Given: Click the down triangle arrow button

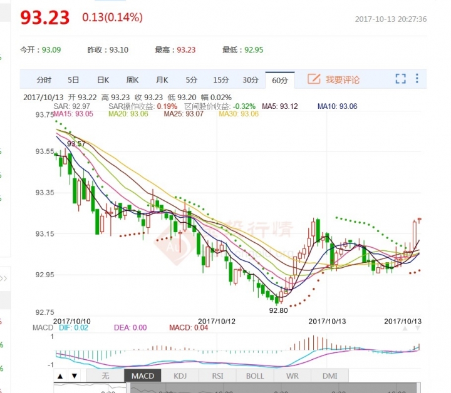Looking at the screenshot, I should [x=74, y=376].
